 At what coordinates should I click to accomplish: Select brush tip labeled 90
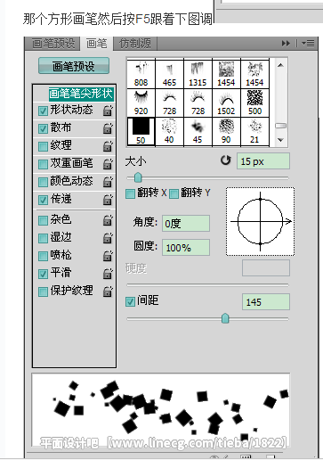pos(226,131)
